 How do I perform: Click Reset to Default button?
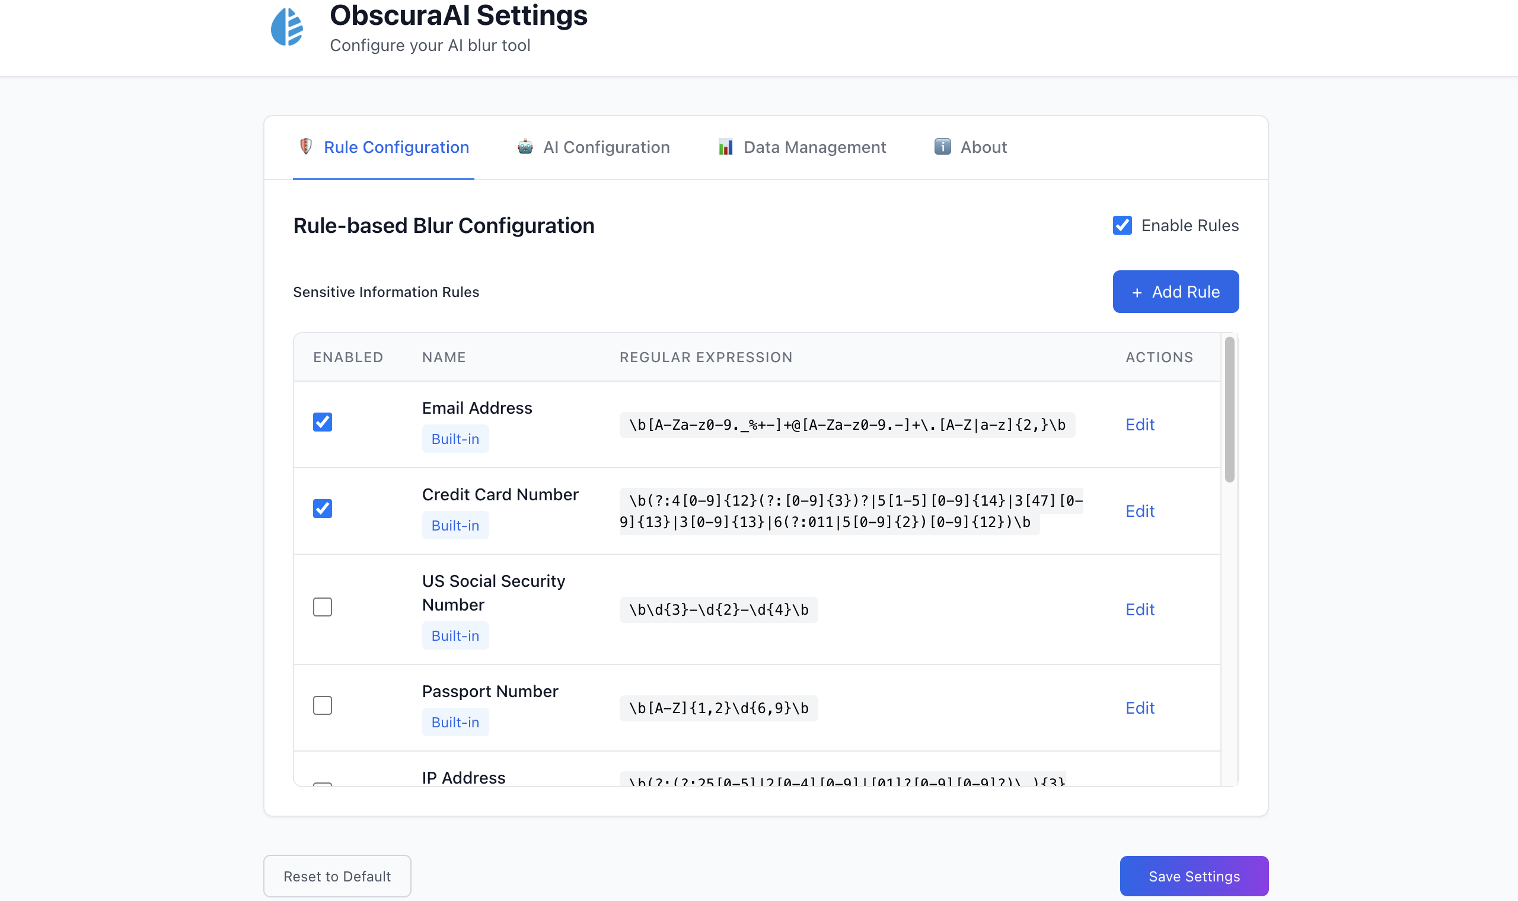tap(337, 876)
